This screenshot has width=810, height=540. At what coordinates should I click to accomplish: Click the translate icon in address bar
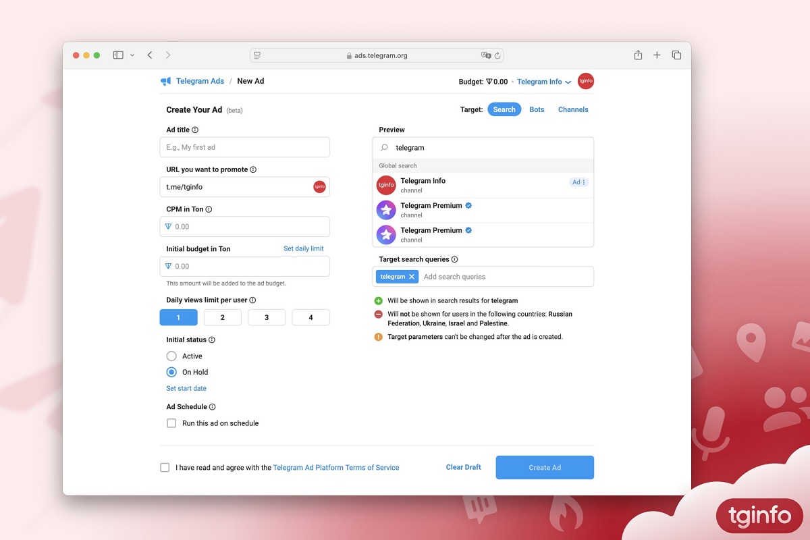pos(486,55)
